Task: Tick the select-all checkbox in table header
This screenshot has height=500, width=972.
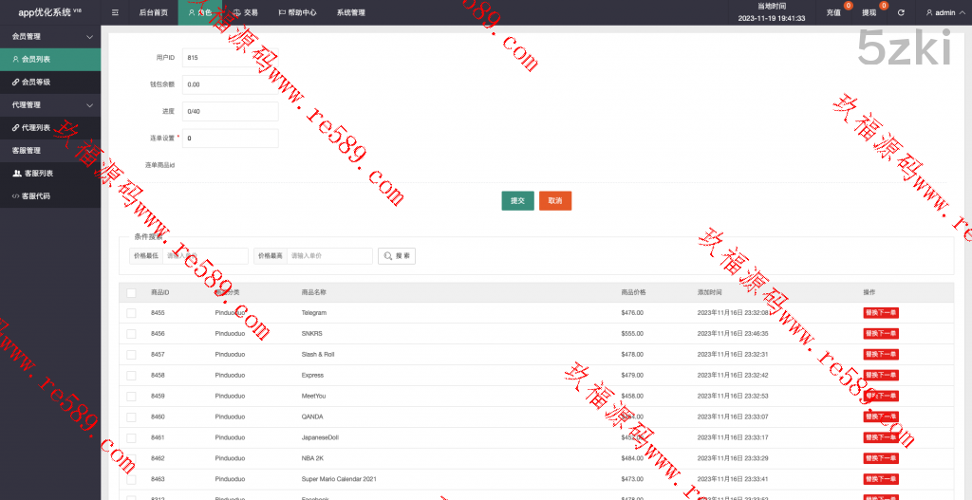Action: click(131, 292)
